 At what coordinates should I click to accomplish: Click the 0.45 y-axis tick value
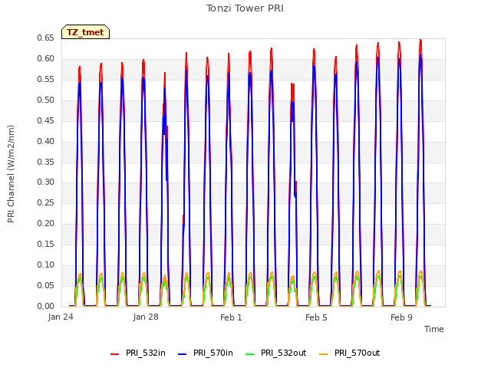click(46, 121)
